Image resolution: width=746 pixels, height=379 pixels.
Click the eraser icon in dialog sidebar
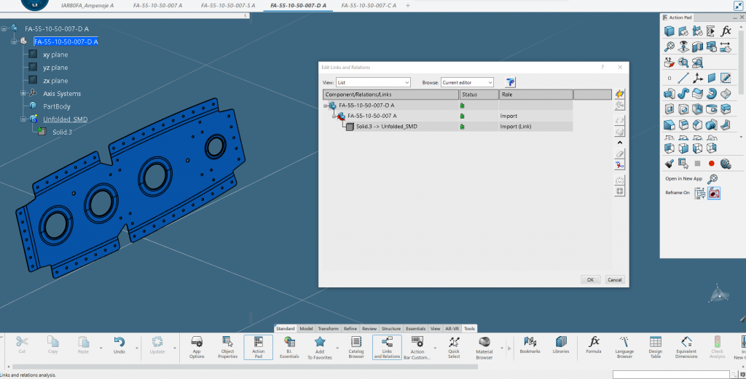click(x=619, y=154)
